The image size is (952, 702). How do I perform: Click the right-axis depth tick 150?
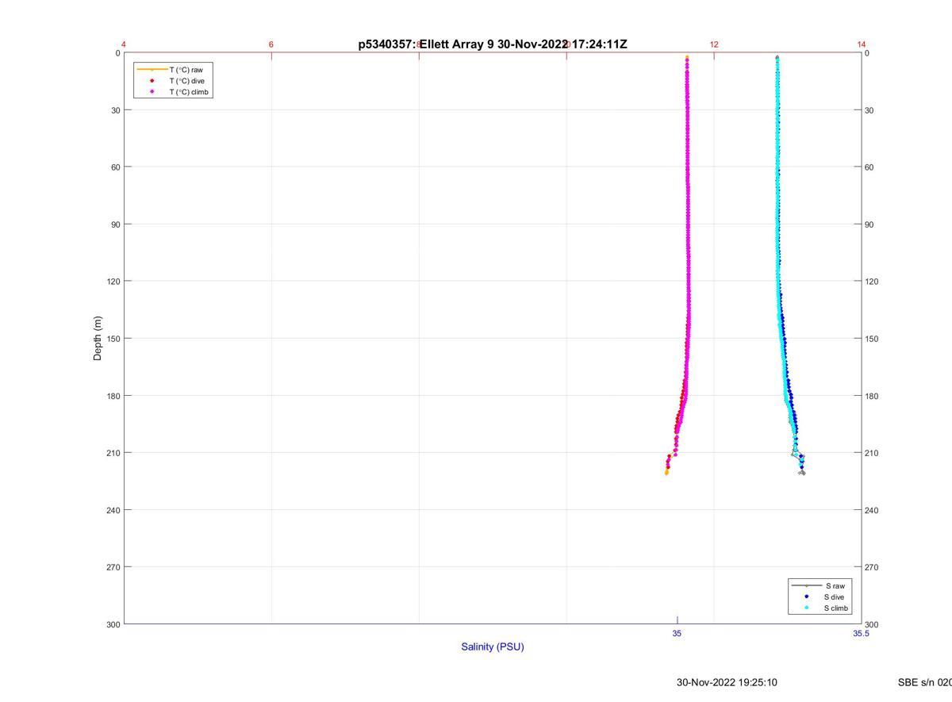click(873, 339)
